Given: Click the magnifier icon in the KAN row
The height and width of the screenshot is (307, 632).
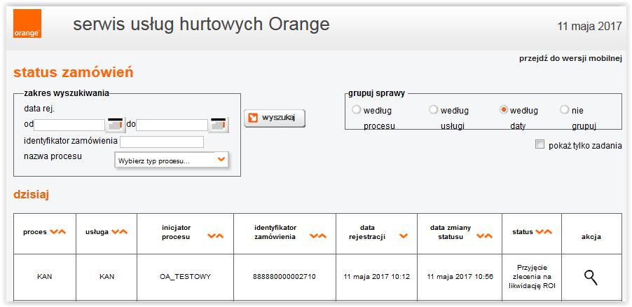Looking at the screenshot, I should tap(591, 278).
